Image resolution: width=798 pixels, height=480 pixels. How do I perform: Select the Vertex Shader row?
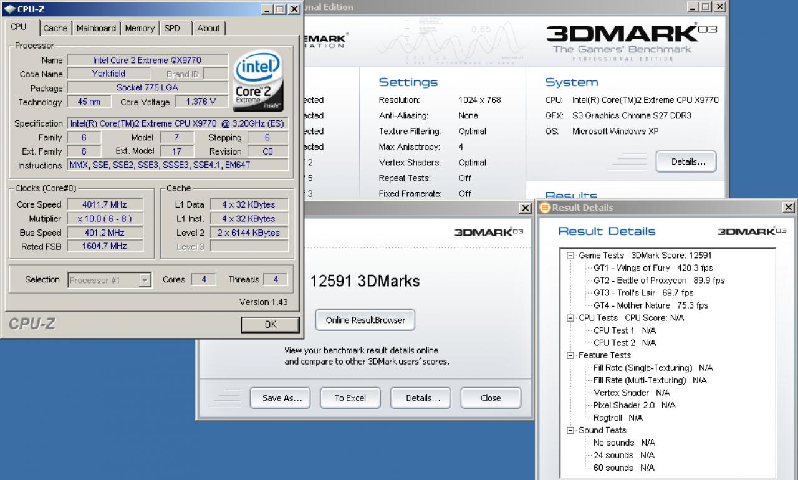coord(632,393)
